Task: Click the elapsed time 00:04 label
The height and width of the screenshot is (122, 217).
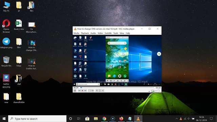Action: pos(76,88)
